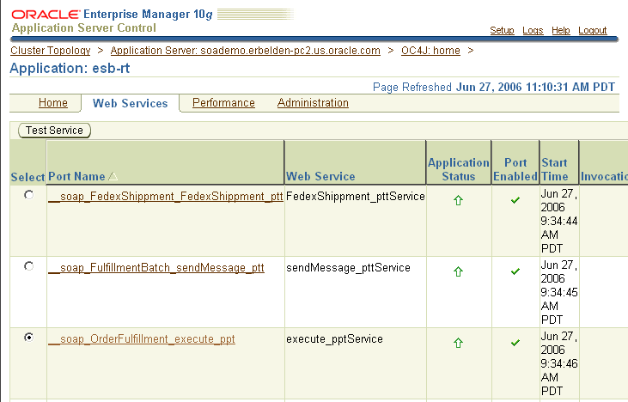Select the radio button for __soap_FedexShippment_FedexShippment_ptt

28,195
